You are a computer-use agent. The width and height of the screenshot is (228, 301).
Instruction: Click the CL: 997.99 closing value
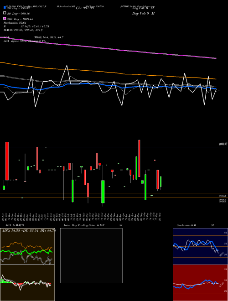coord(85,8)
